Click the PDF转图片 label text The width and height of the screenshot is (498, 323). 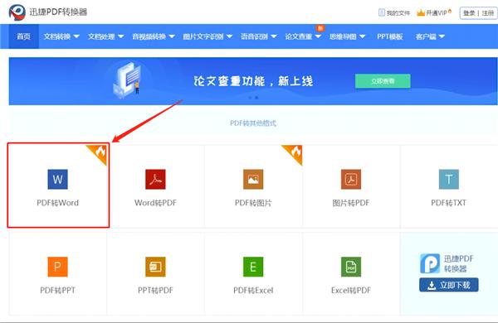[253, 203]
